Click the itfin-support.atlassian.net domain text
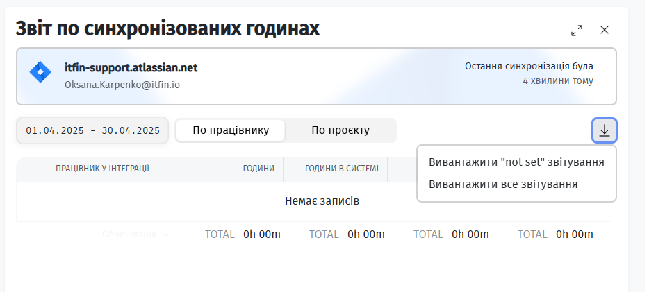The height and width of the screenshot is (292, 649). pos(131,68)
